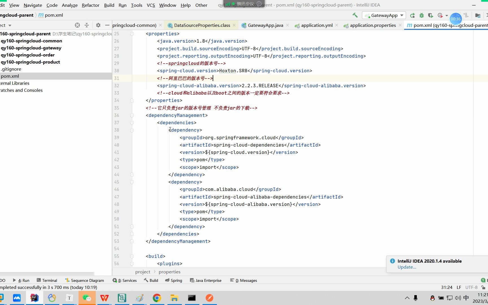This screenshot has width=488, height=305.
Task: Open the Messages tool window
Action: 243,280
